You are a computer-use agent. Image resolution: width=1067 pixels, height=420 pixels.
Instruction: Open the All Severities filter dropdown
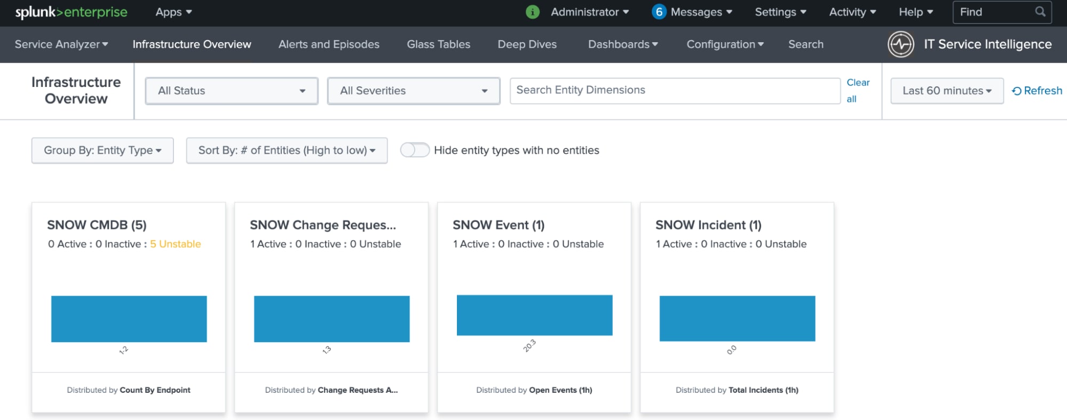coord(414,91)
